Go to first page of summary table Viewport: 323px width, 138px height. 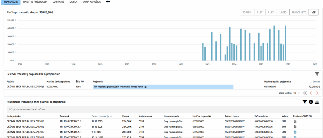click(305, 93)
